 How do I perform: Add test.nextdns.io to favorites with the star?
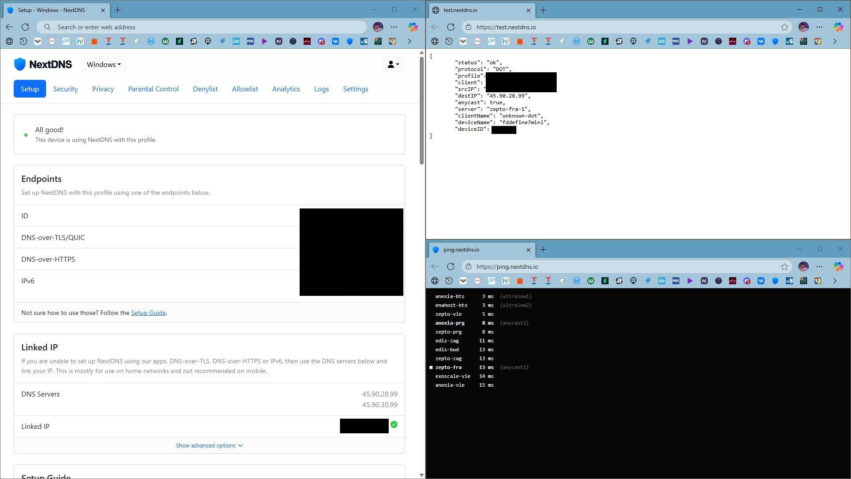[x=785, y=27]
